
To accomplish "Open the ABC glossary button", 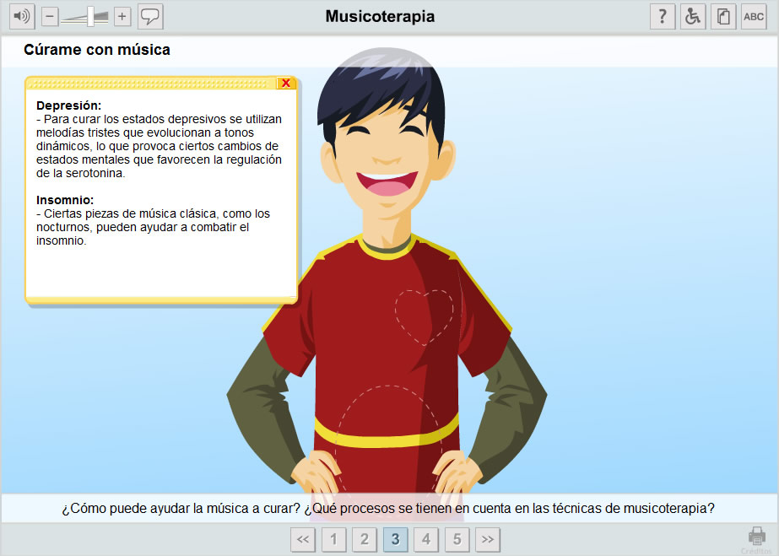I will coord(754,16).
